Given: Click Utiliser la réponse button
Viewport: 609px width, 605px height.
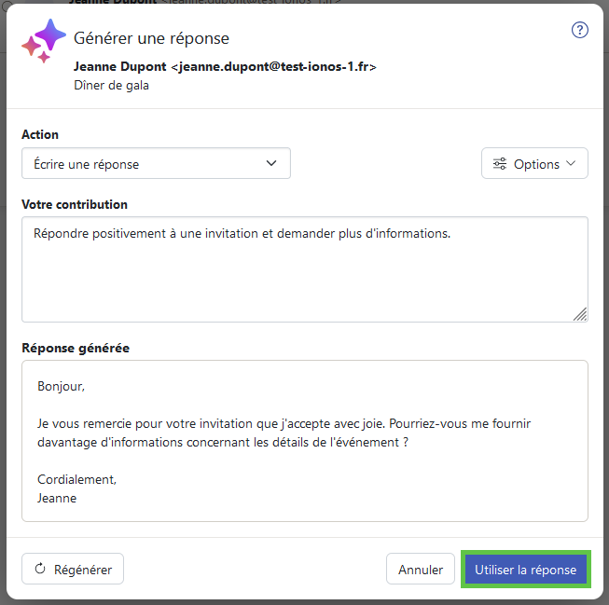Looking at the screenshot, I should point(525,569).
